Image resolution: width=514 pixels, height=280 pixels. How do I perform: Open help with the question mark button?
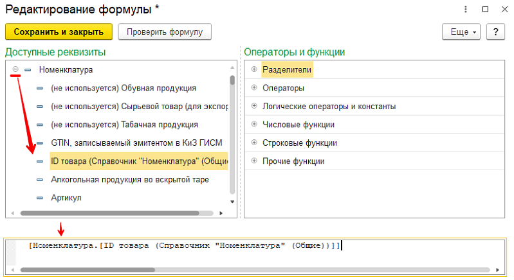tap(495, 31)
